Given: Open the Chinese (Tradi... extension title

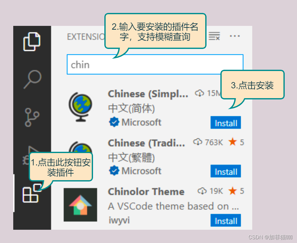Looking at the screenshot, I should click(146, 143).
